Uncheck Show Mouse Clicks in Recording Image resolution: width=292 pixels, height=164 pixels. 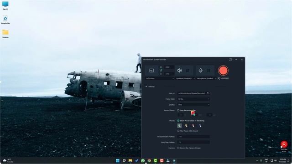click(x=178, y=121)
